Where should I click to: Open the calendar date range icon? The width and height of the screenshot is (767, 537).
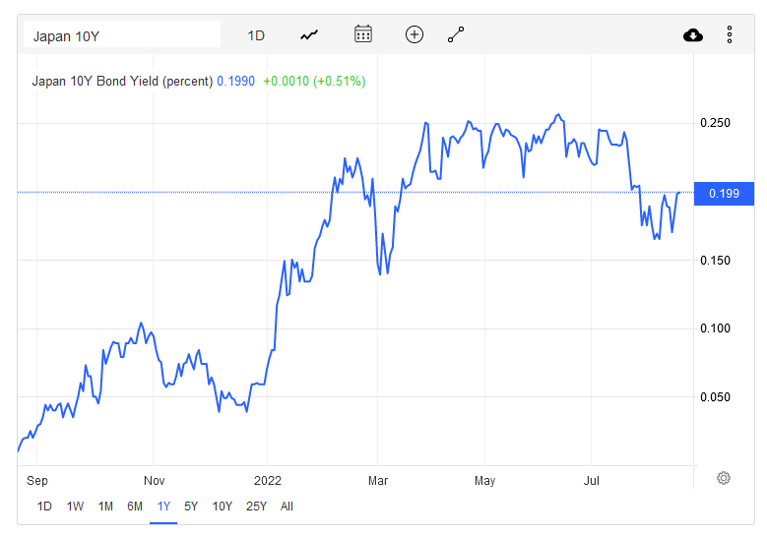click(x=363, y=34)
